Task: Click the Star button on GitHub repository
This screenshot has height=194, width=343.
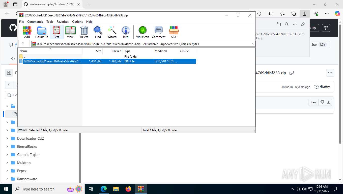Action: (319, 44)
